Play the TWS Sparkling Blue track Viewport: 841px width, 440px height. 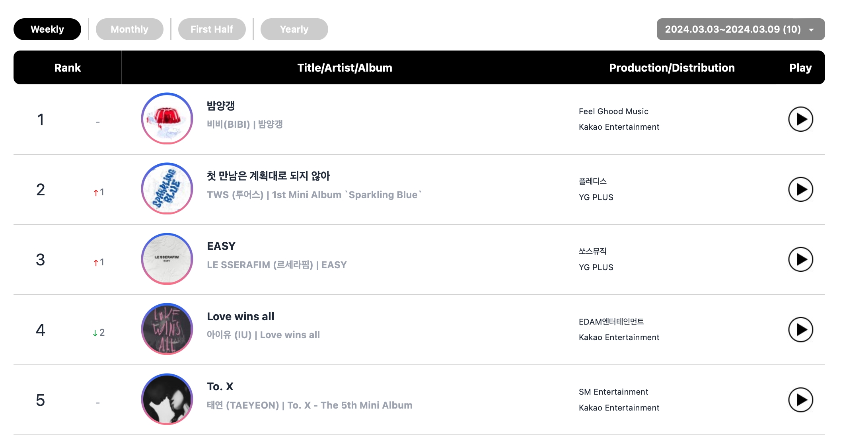tap(800, 189)
